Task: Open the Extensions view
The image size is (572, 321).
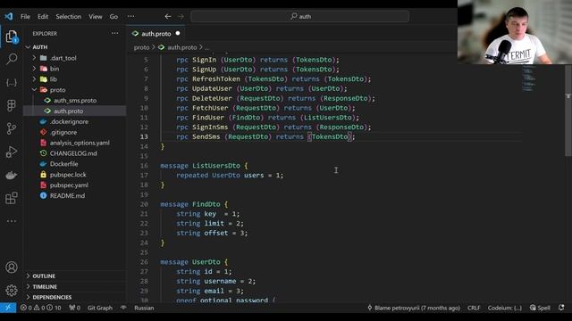Action: [x=12, y=198]
